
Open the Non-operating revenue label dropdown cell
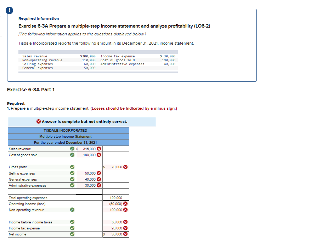tap(26, 210)
